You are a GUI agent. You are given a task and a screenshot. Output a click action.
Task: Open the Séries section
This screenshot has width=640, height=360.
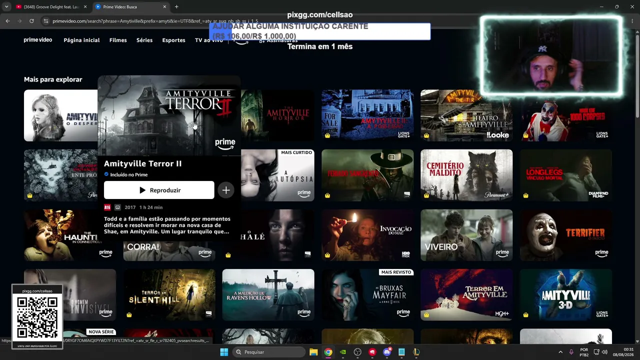144,40
